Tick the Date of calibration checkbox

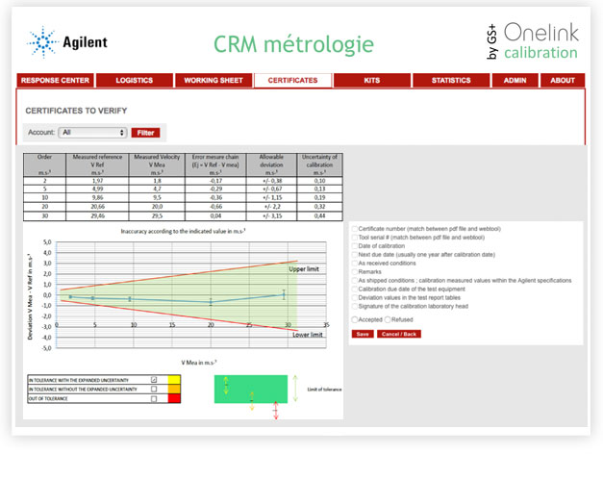(355, 246)
